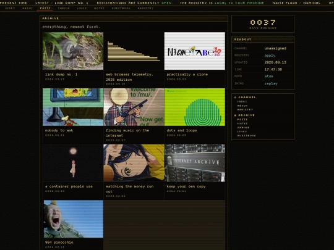This screenshot has height=250, width=334.
Task: Click the Channel section icon in sidebar
Action: (x=236, y=98)
